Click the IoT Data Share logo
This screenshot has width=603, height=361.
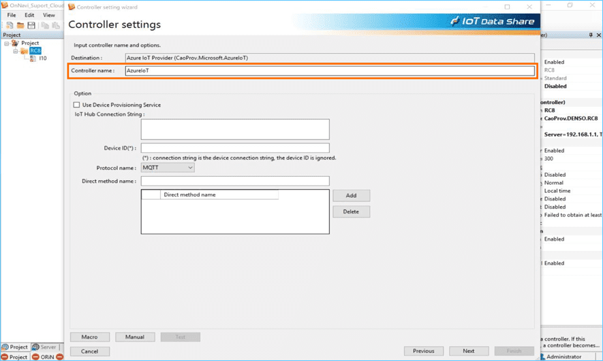pyautogui.click(x=493, y=21)
